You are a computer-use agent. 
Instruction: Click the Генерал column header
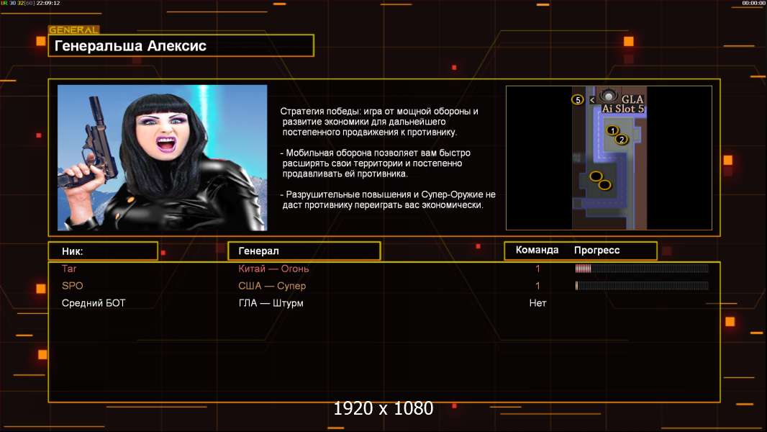(x=304, y=251)
